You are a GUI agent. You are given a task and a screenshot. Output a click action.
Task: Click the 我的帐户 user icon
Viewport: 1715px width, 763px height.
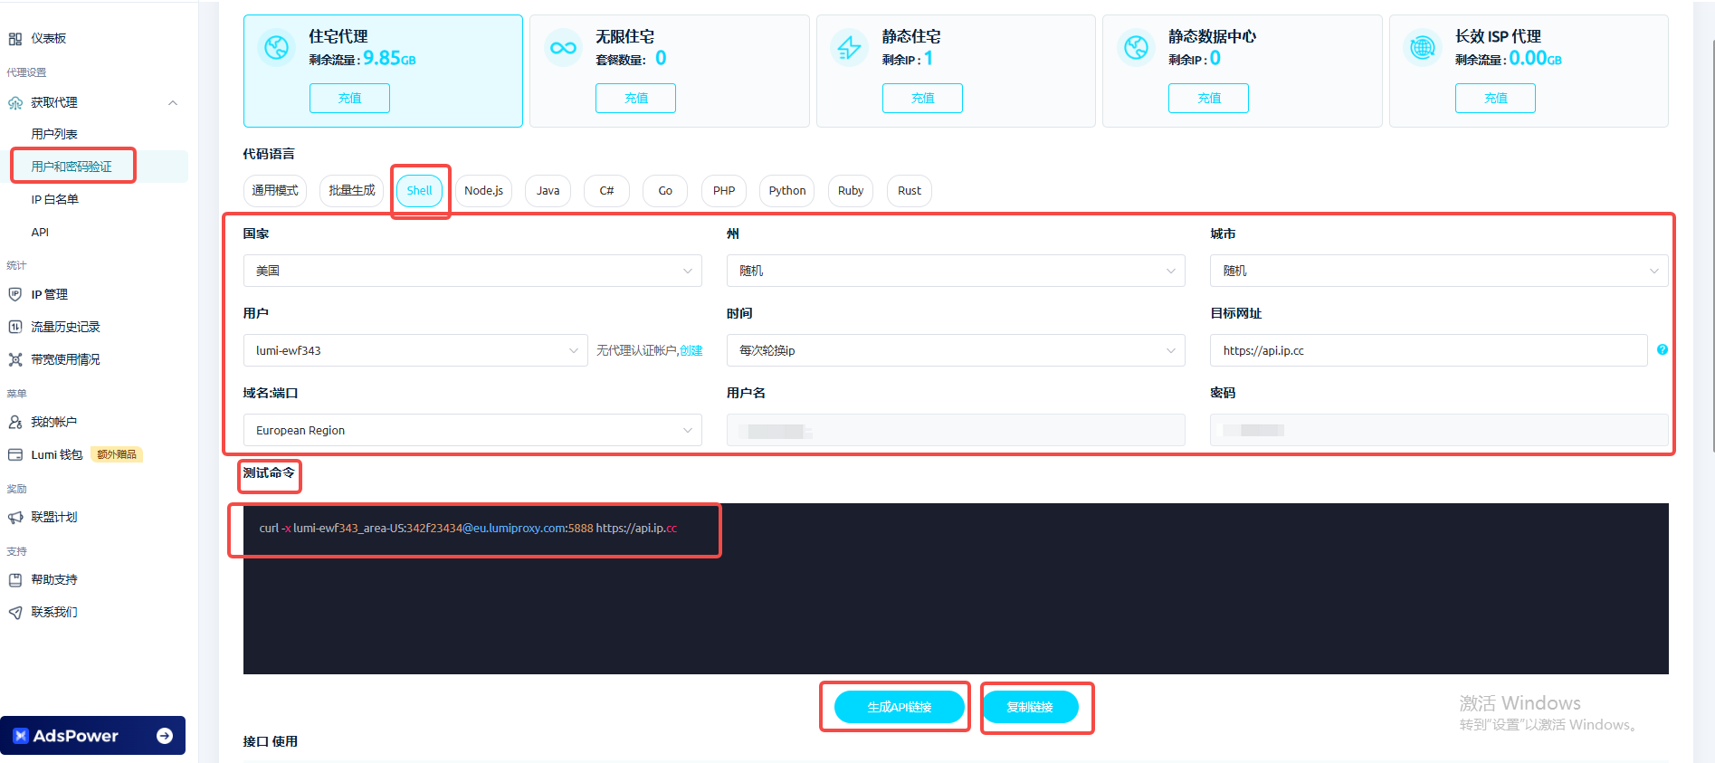(15, 422)
